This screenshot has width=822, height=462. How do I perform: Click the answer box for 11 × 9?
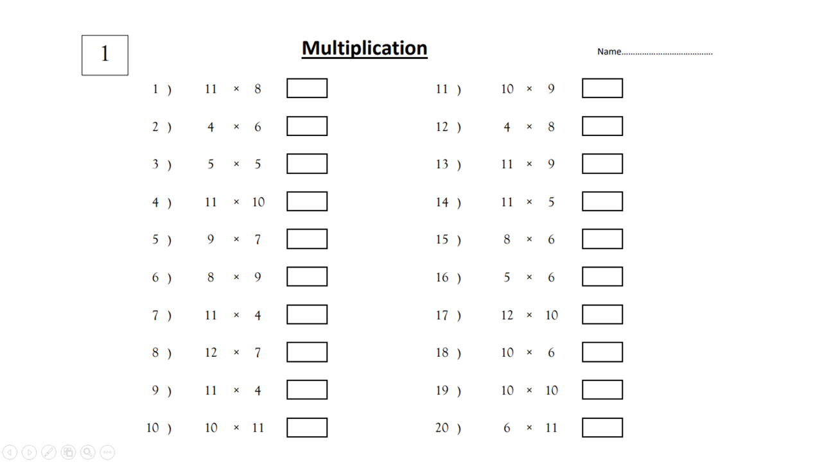coord(602,164)
